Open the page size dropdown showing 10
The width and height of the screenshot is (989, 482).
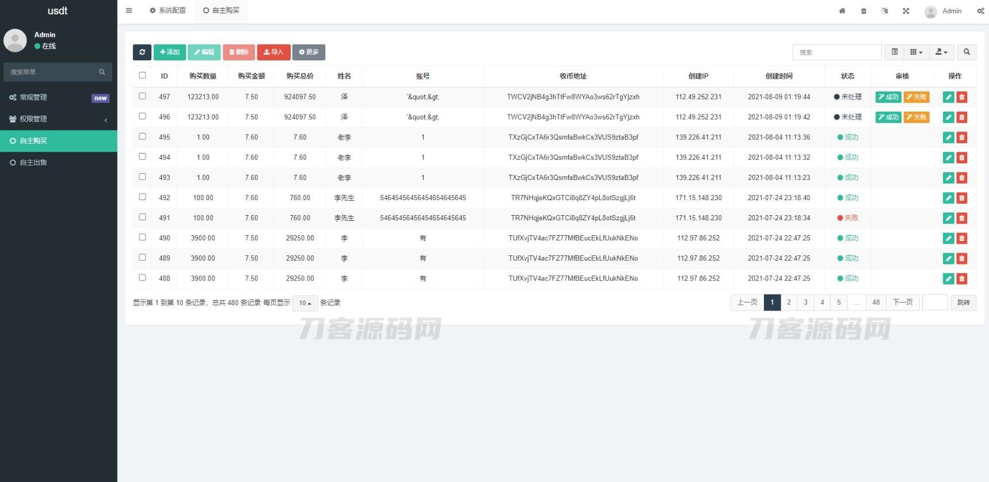click(305, 303)
